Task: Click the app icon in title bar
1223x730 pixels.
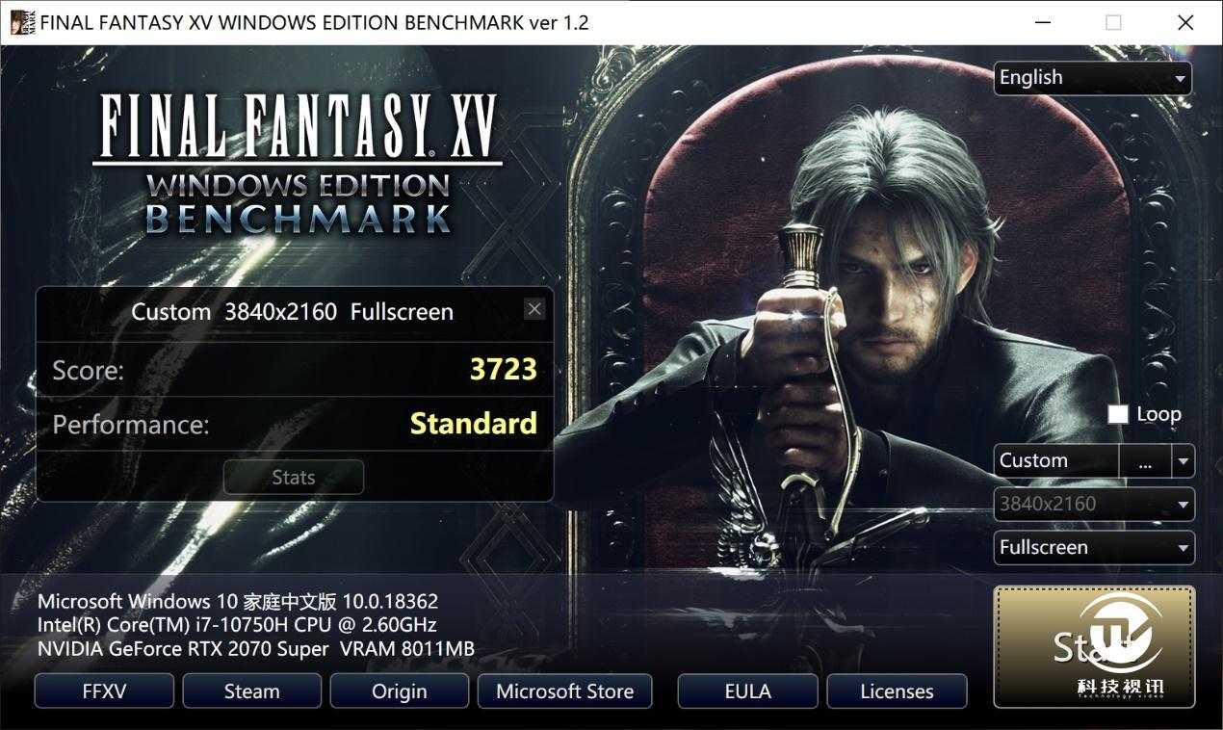Action: [22, 22]
